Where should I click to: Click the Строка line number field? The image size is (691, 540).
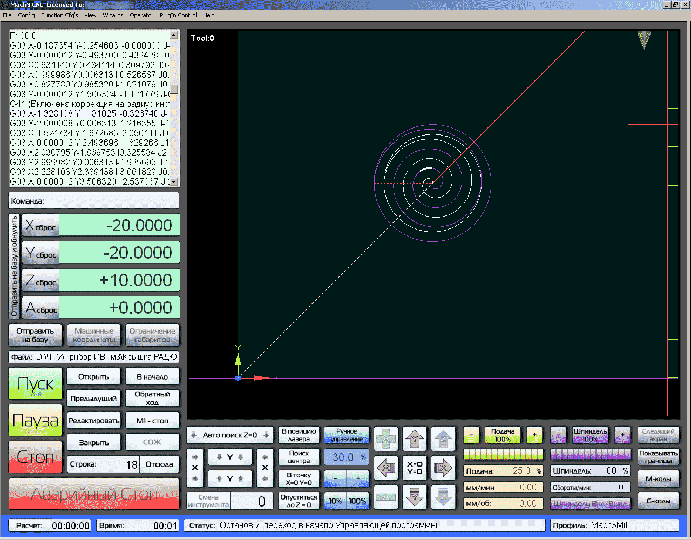pyautogui.click(x=103, y=464)
